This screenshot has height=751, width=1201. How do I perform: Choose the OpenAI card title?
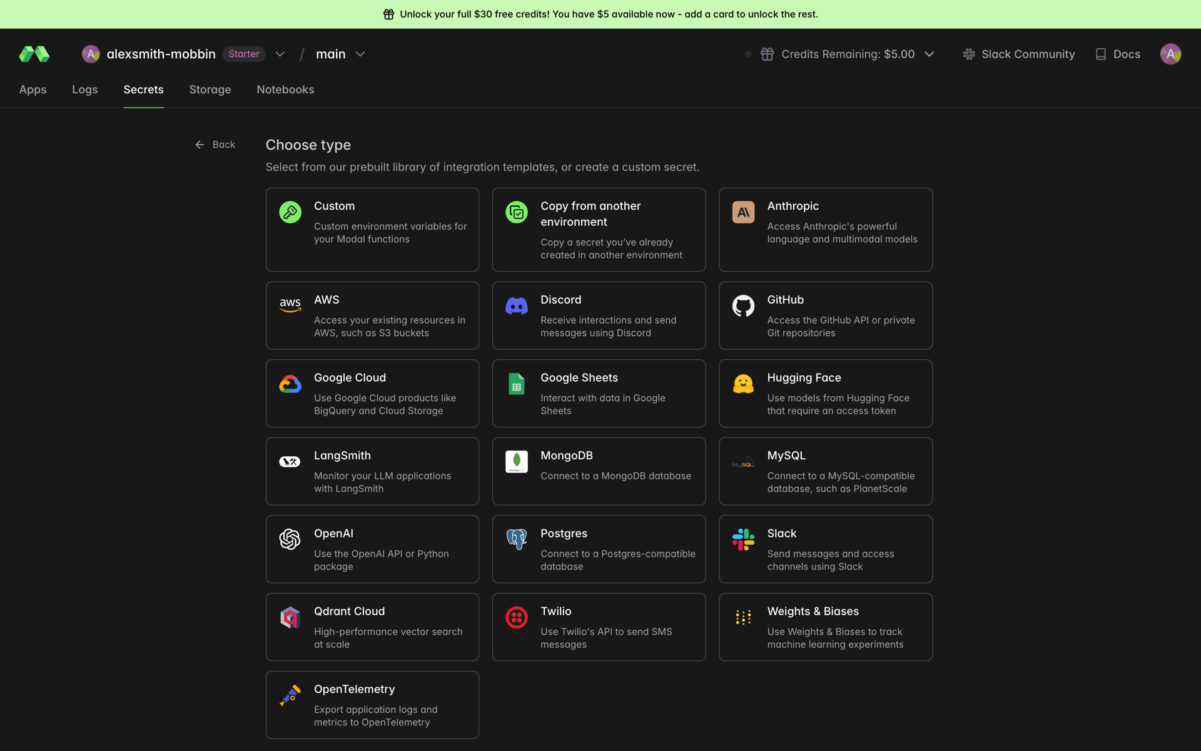tap(333, 534)
